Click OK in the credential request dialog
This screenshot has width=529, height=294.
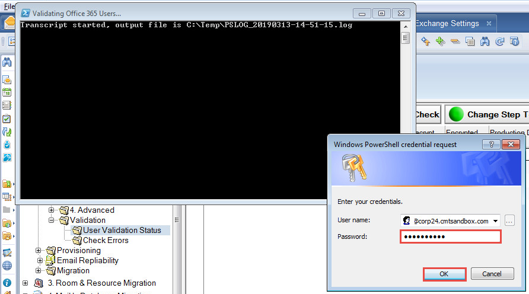tap(444, 274)
